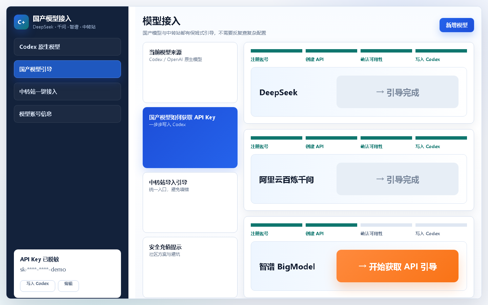The image size is (488, 305).
Task: Click the 模型接入 page title
Action: pyautogui.click(x=161, y=21)
